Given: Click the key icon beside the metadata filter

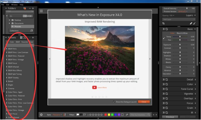Looking at the screenshot, I should (x=127, y=115).
